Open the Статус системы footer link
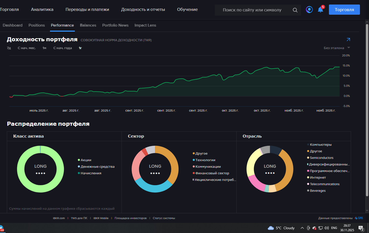Image resolution: width=369 pixels, height=233 pixels. click(164, 218)
